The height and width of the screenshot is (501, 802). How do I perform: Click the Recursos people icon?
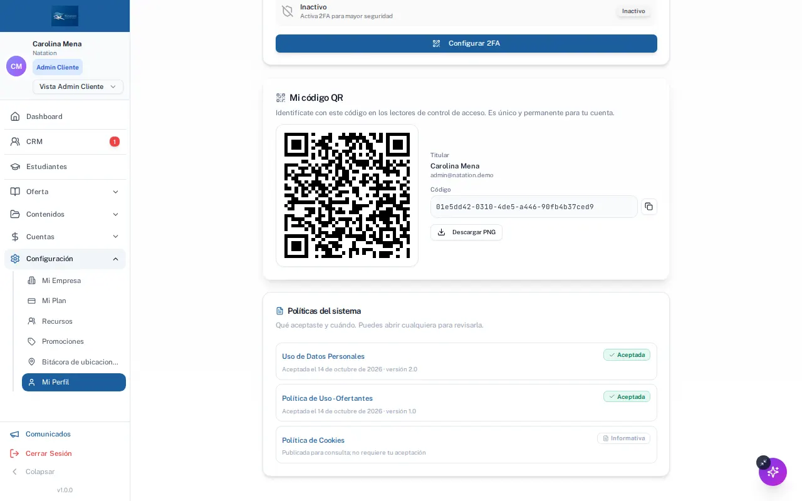click(31, 321)
